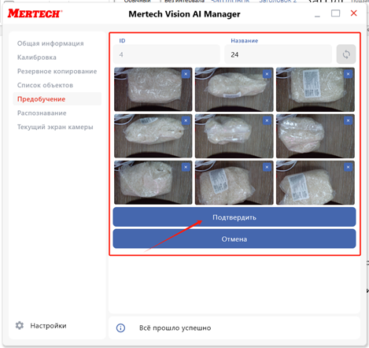This screenshot has height=348, width=369.
Task: Click the refresh icon next to Название field
Action: pos(346,54)
